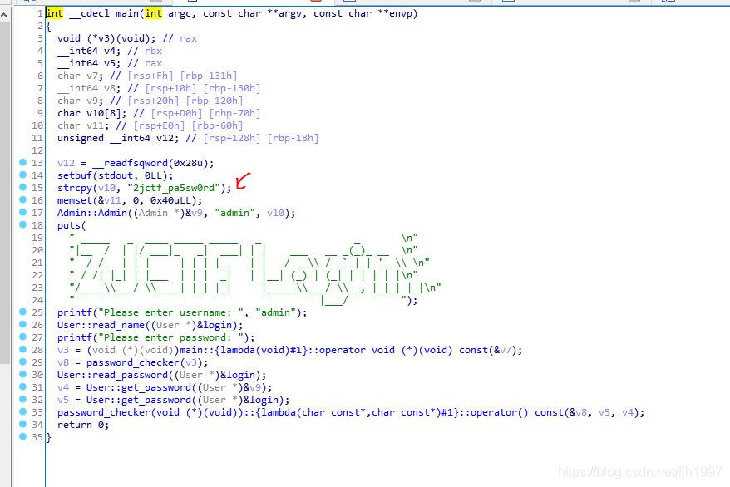730x487 pixels.
Task: Toggle breakpoint dot on line 35 closing brace
Action: 22,437
